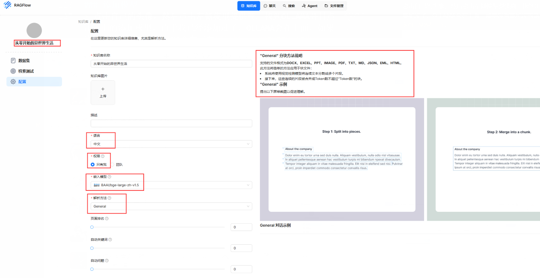Click the 描述 description input field
Viewport: 540px width, 278px height.
(x=171, y=123)
